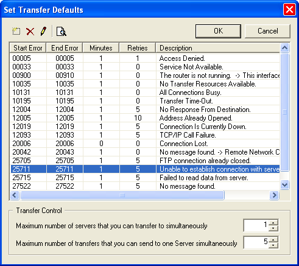Decrease maximum servers spinner value
Image resolution: width=299 pixels, height=266 pixels.
273,228
